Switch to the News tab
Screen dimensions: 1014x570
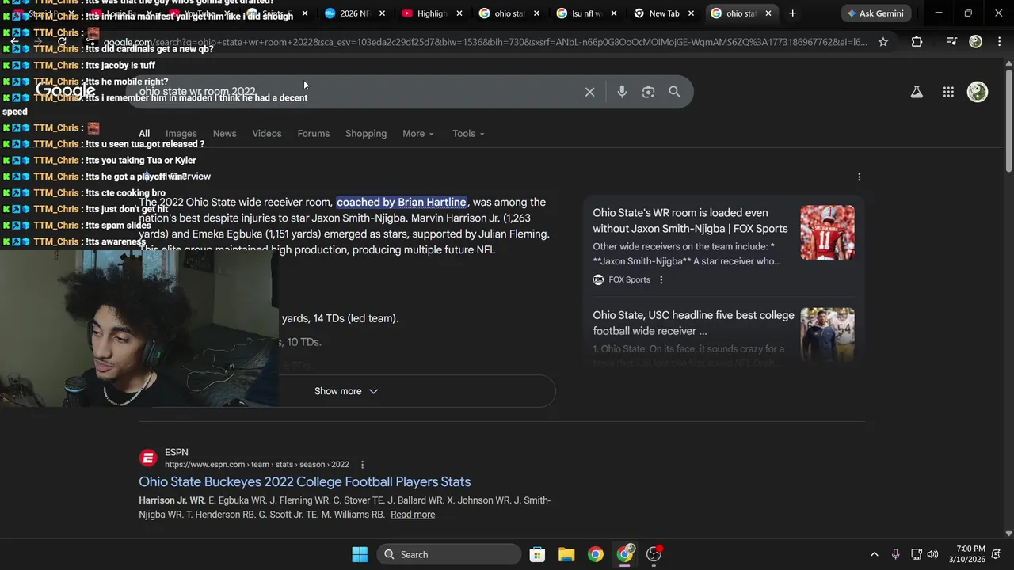[224, 134]
